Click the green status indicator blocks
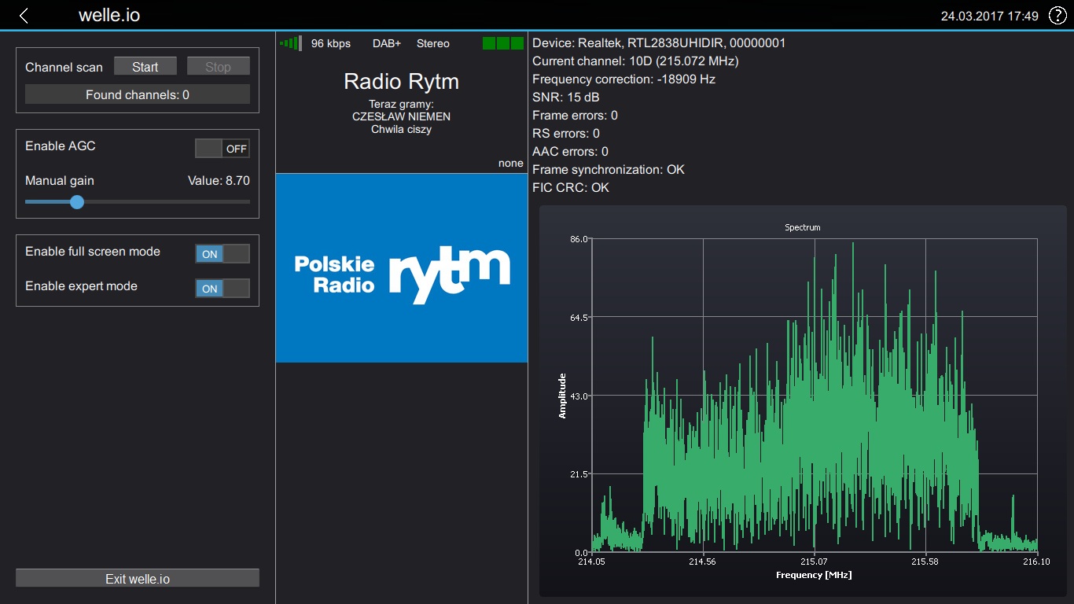Viewport: 1074px width, 604px height. [503, 43]
